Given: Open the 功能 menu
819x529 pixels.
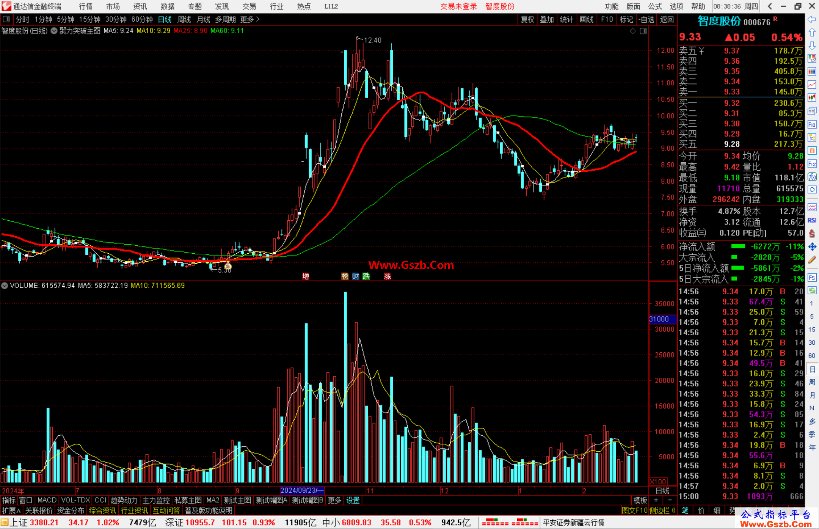Looking at the screenshot, I should coord(612,6).
